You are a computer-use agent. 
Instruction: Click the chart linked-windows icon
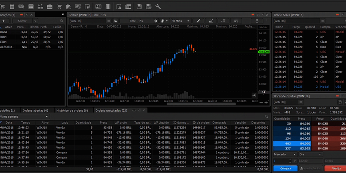pos(115,21)
